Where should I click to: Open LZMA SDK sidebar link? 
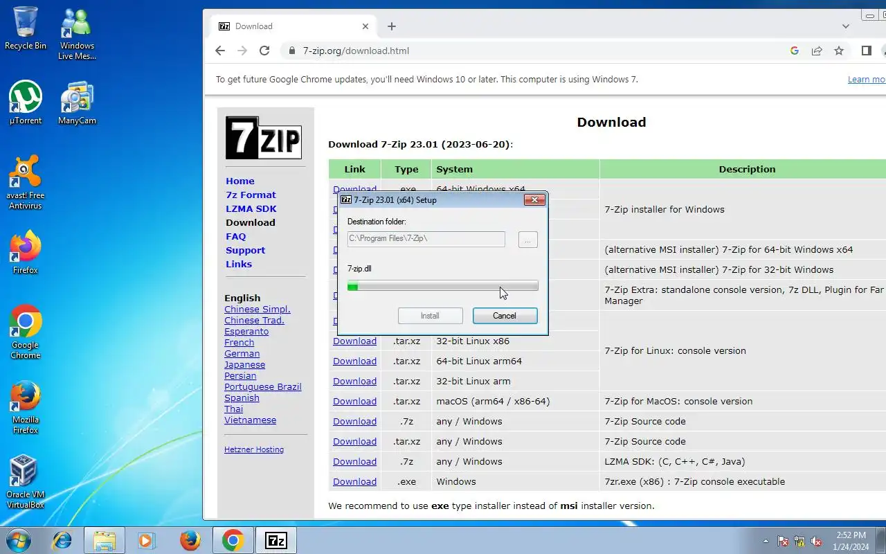tap(251, 208)
